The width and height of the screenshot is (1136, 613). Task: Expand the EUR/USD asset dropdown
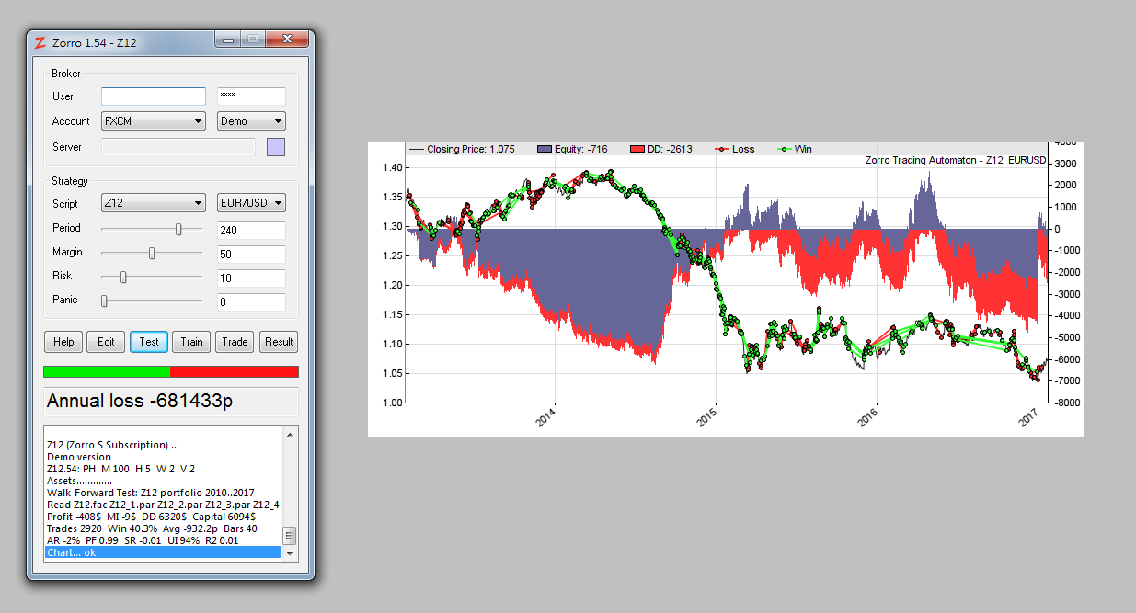[x=251, y=204]
